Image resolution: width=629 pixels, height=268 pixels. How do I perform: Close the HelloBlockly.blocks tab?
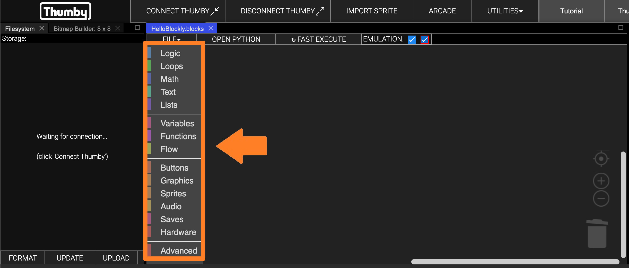point(211,28)
